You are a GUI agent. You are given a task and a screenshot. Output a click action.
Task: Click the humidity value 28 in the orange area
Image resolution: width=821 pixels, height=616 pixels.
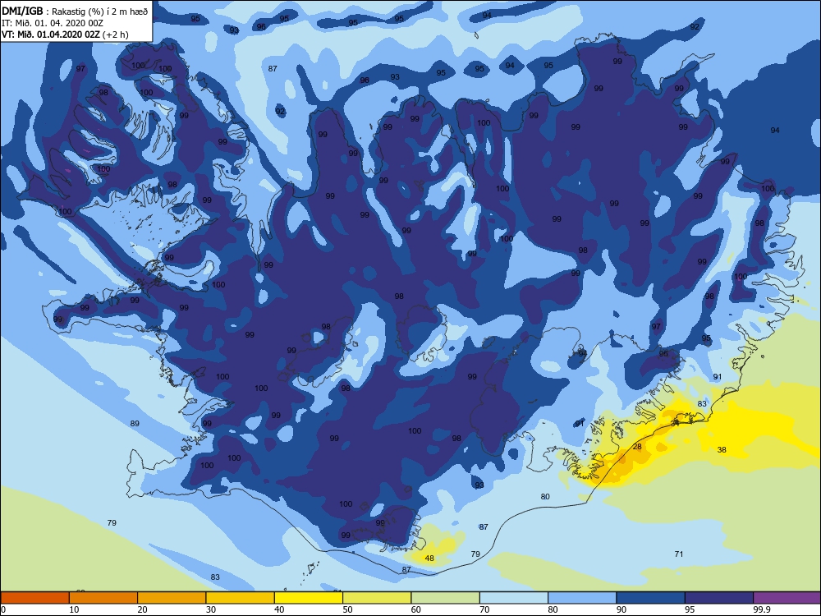[x=637, y=447]
